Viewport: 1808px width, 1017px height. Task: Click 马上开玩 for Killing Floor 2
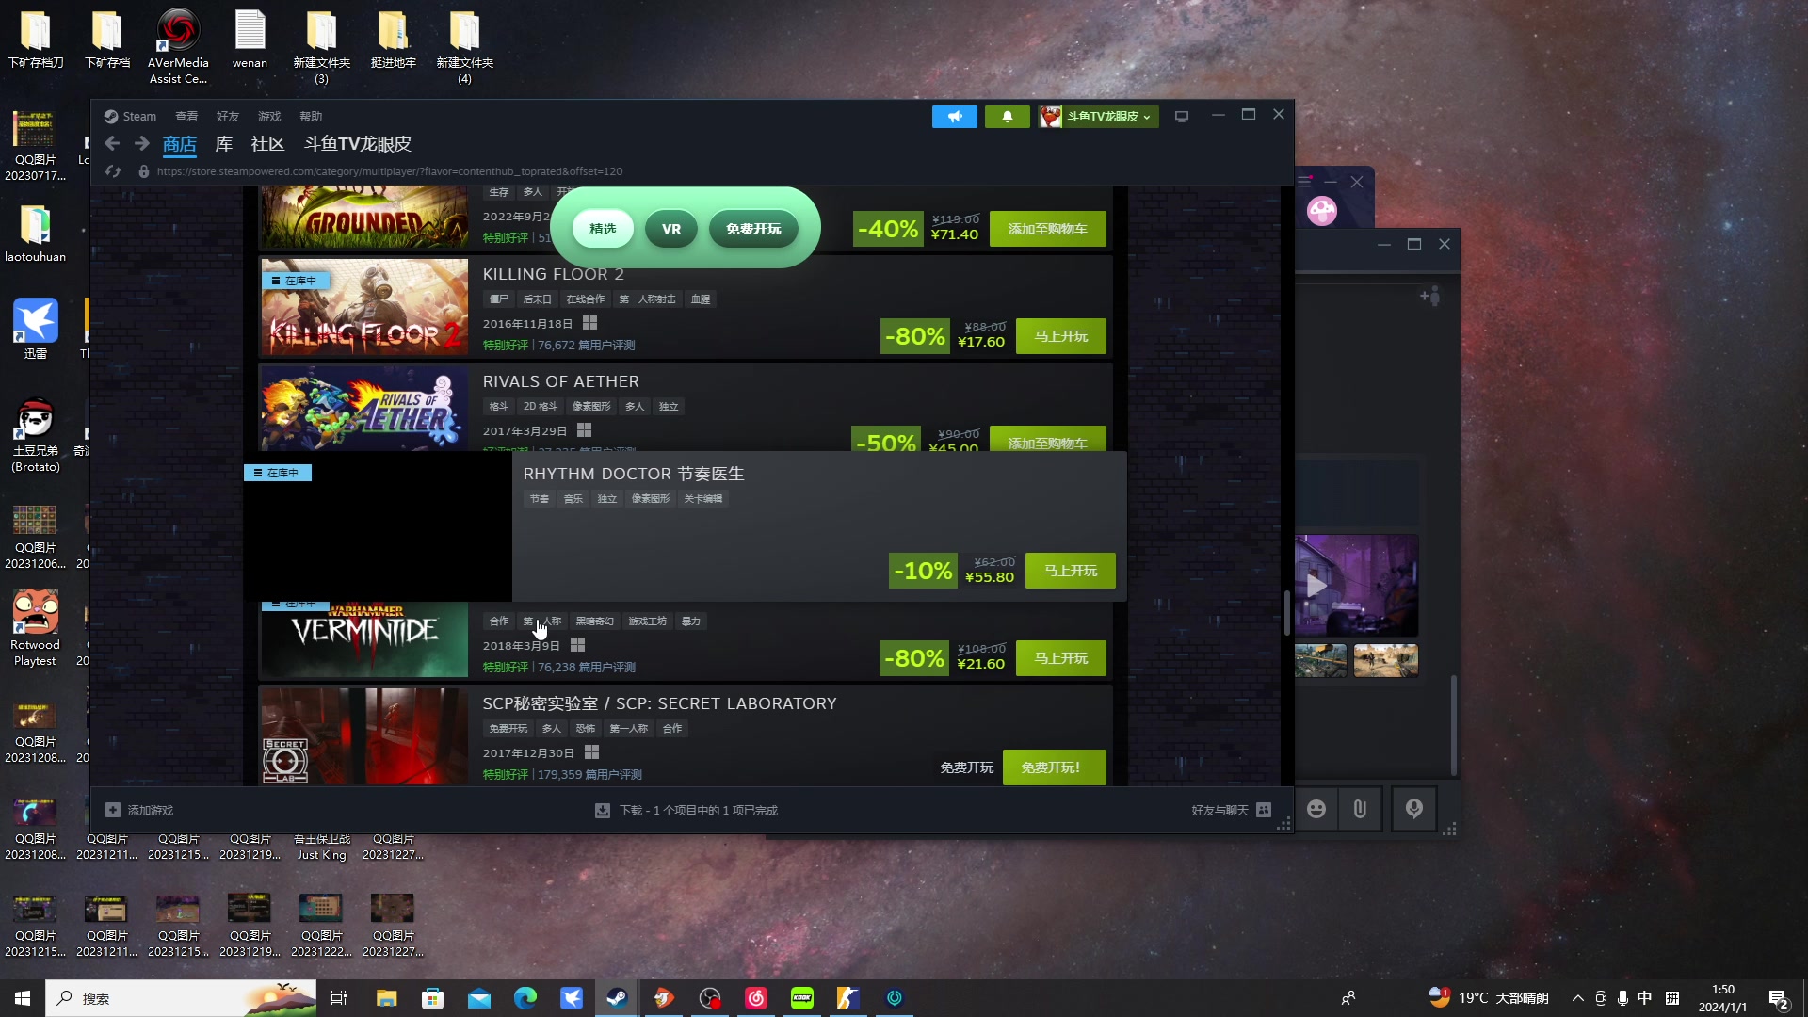point(1060,336)
